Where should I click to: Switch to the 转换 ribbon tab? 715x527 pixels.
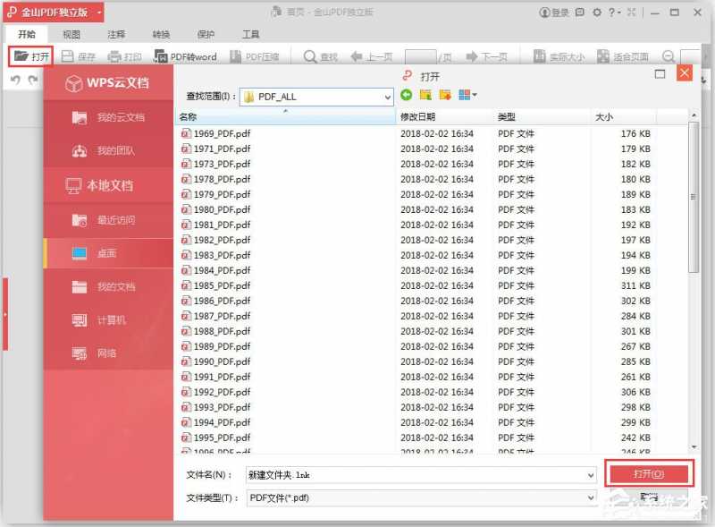tap(159, 34)
